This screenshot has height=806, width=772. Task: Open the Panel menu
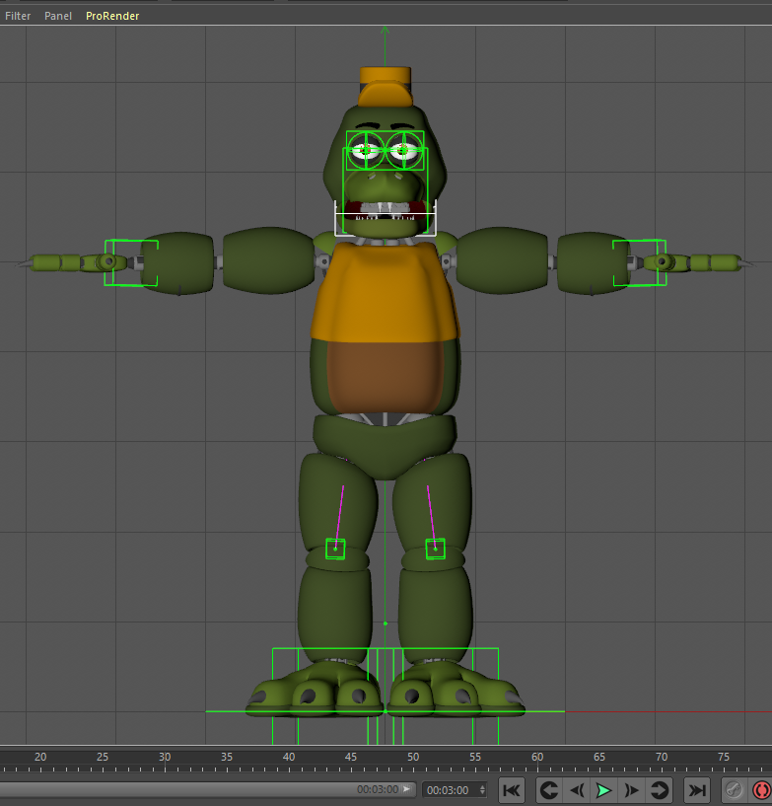click(x=57, y=16)
